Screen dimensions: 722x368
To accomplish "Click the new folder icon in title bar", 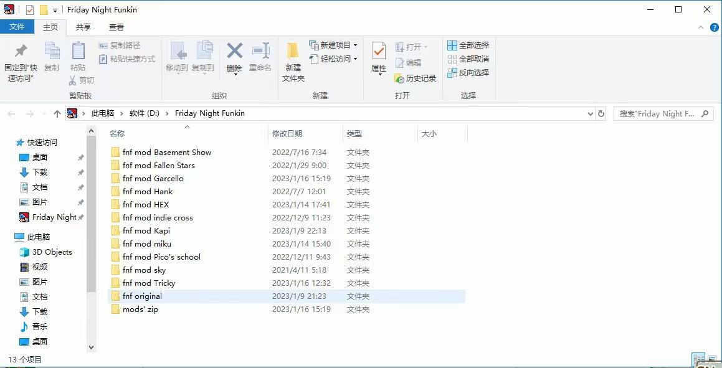I will (x=44, y=10).
